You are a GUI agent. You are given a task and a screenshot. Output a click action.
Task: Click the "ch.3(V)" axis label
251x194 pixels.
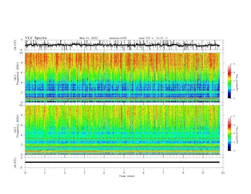pyautogui.click(x=15, y=163)
